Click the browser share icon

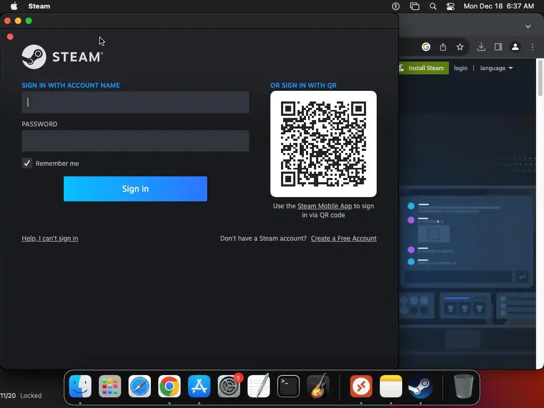(443, 47)
